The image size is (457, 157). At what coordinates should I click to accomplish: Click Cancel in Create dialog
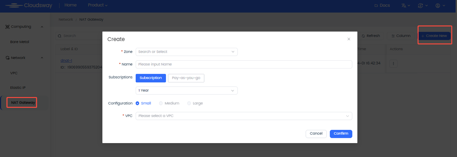[316, 133]
